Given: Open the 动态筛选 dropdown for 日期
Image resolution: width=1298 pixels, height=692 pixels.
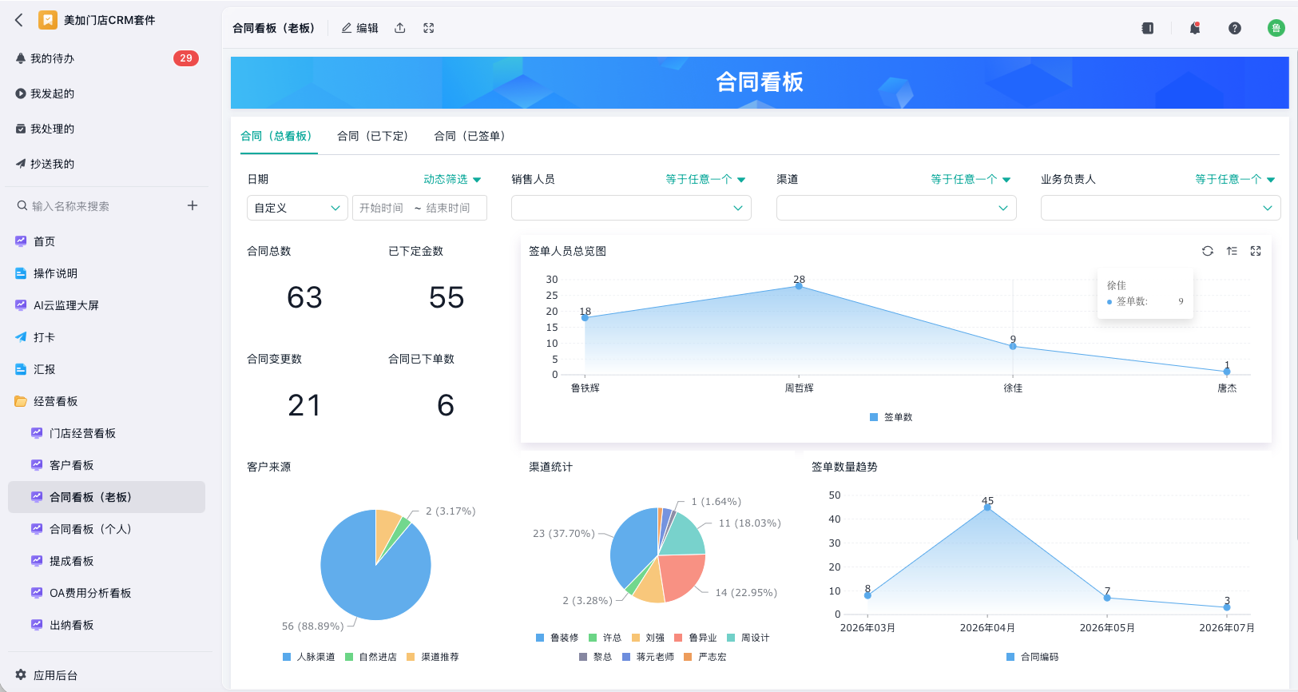Looking at the screenshot, I should (452, 179).
